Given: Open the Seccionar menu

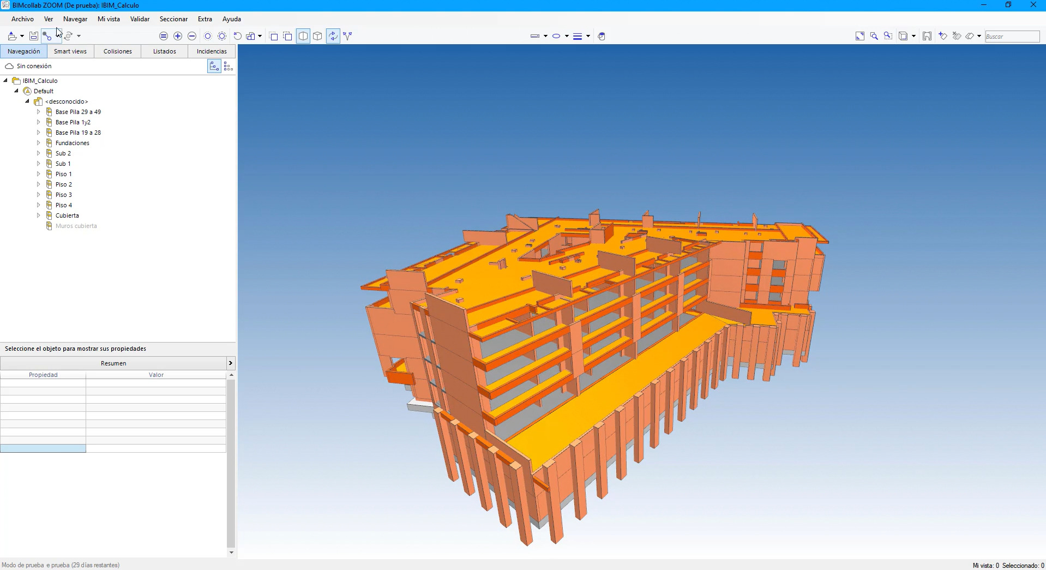Looking at the screenshot, I should [173, 19].
